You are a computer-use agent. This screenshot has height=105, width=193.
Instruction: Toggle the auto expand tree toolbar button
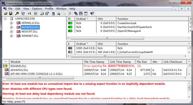tap(23, 14)
